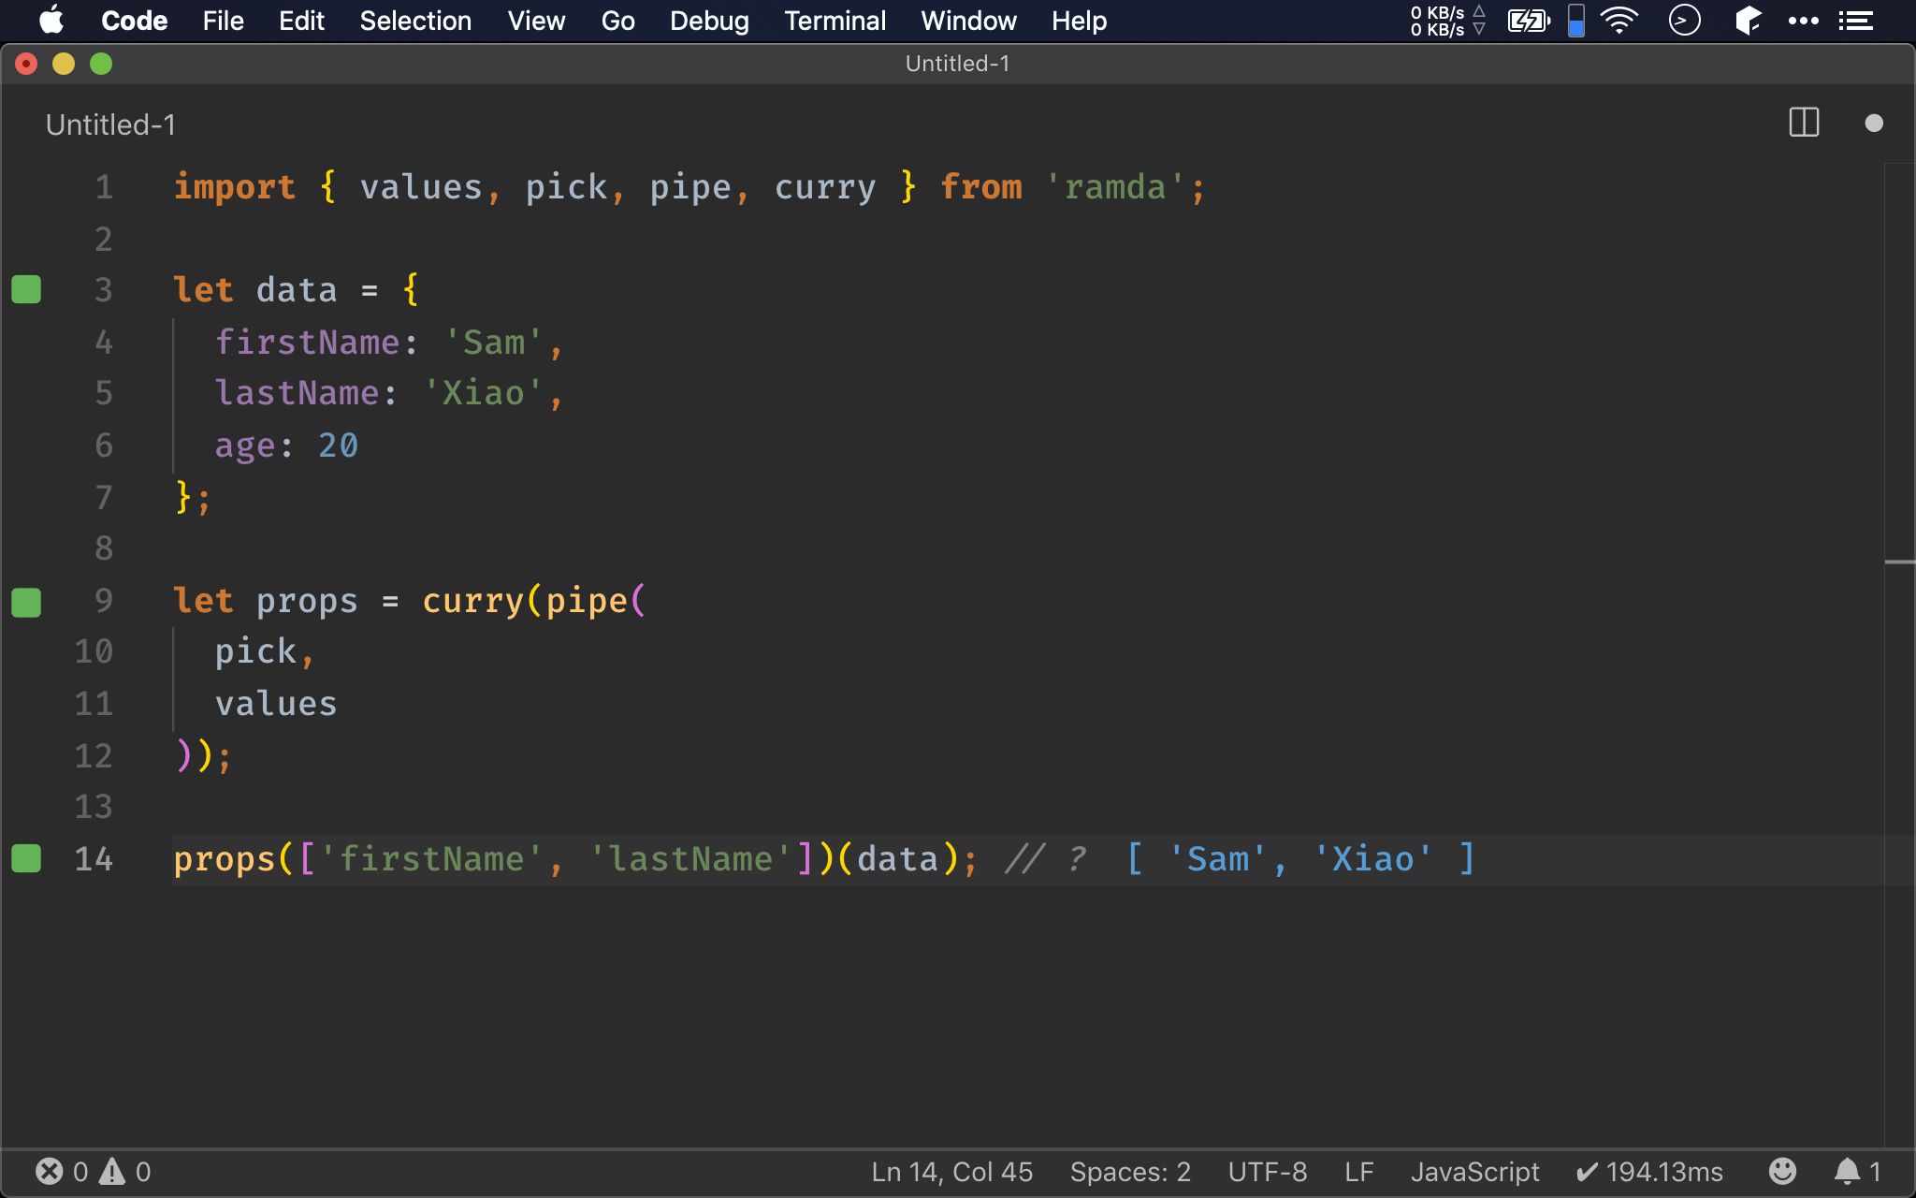This screenshot has width=1916, height=1198.
Task: Click the 'lastName' string on line 14
Action: pos(690,858)
